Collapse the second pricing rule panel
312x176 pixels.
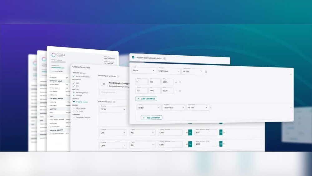[291, 107]
